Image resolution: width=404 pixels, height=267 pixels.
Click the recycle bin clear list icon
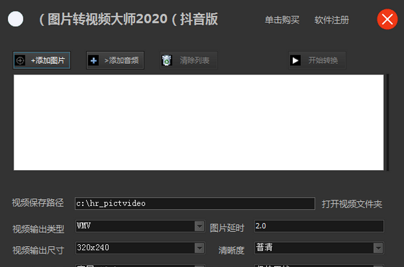(x=167, y=61)
